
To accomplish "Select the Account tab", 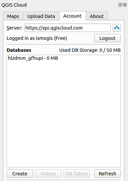I will click(x=72, y=16).
